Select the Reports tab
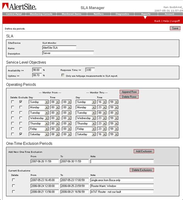This screenshot has height=200, width=183. 146,14
